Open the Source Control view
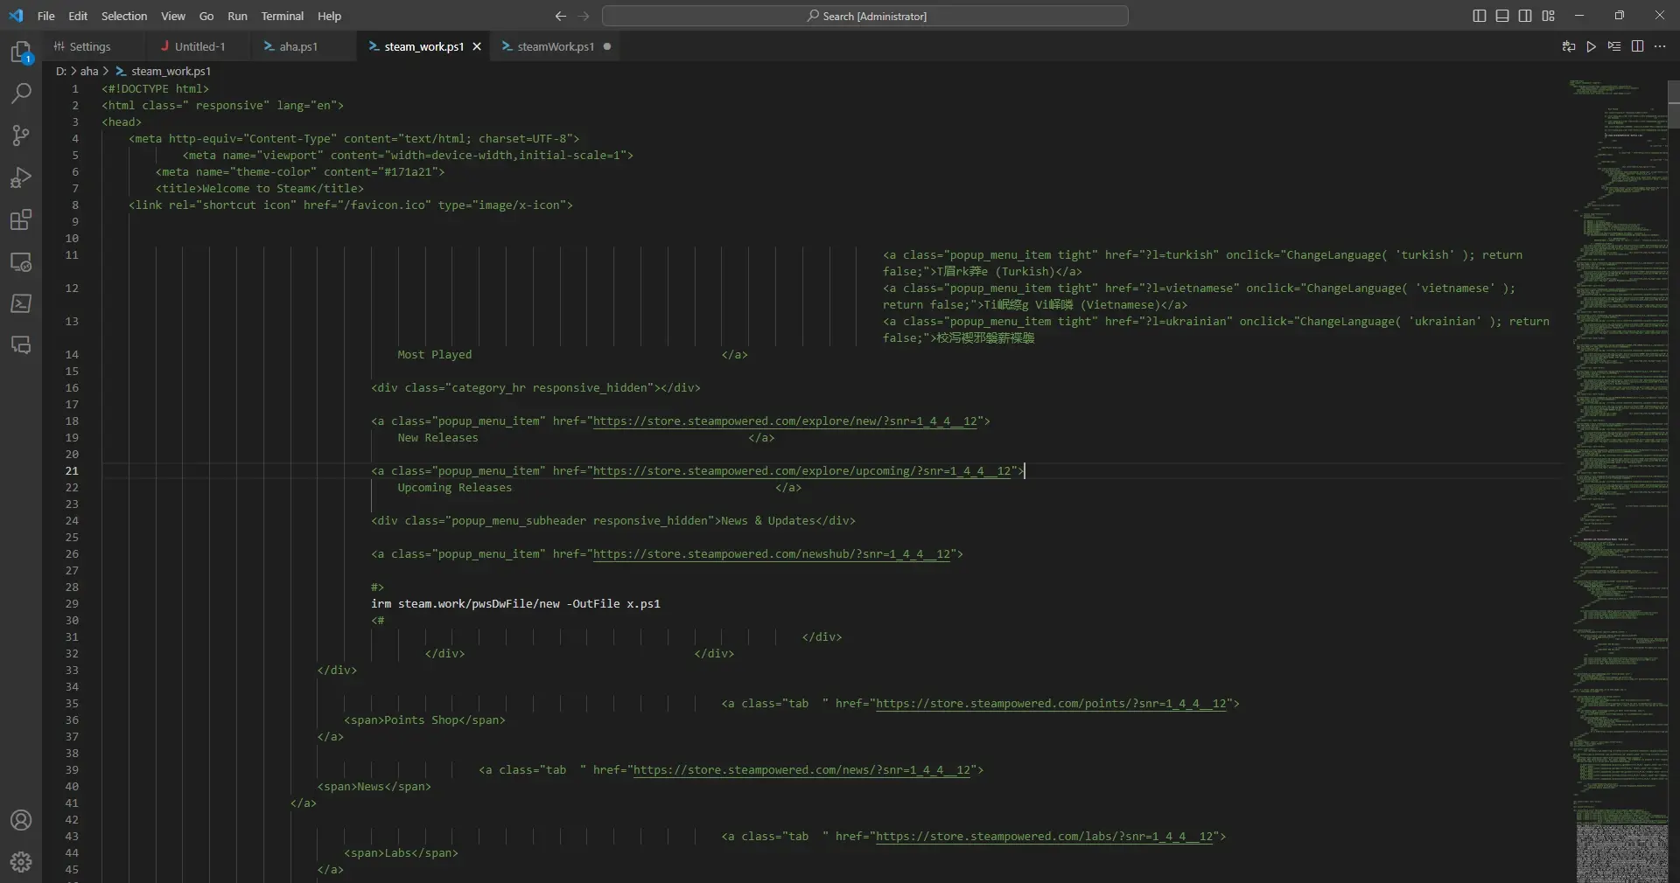 tap(21, 135)
